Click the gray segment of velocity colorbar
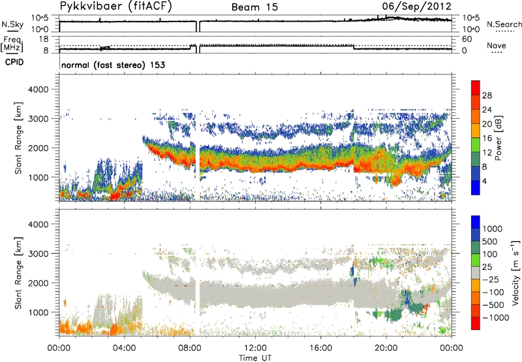 coord(476,272)
